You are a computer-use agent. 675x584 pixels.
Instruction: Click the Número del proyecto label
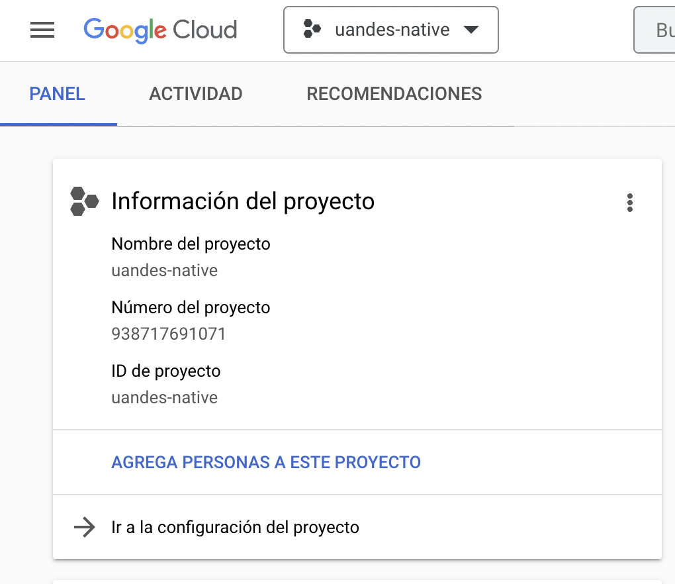(x=191, y=307)
